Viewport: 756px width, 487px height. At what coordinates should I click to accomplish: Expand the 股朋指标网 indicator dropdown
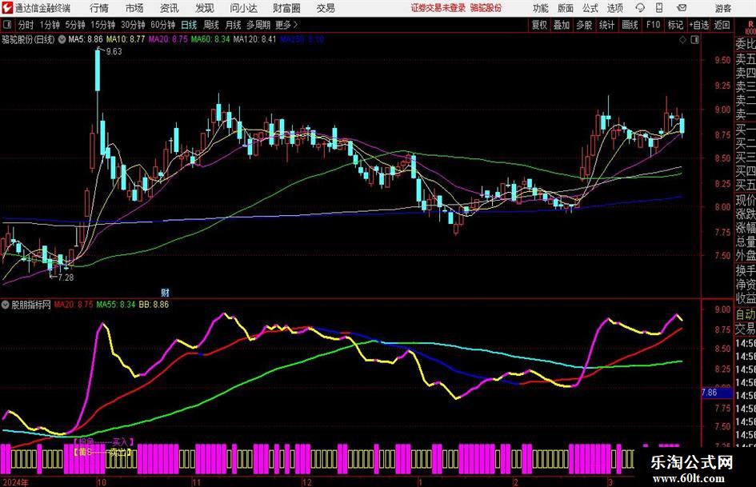(x=6, y=305)
